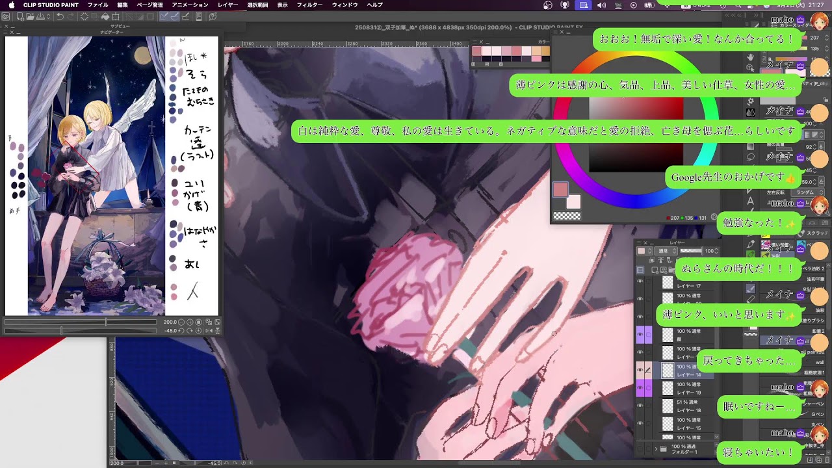Toggle visibility eye of レイヤー 14
Screen dimensions: 832x468
tap(640, 370)
